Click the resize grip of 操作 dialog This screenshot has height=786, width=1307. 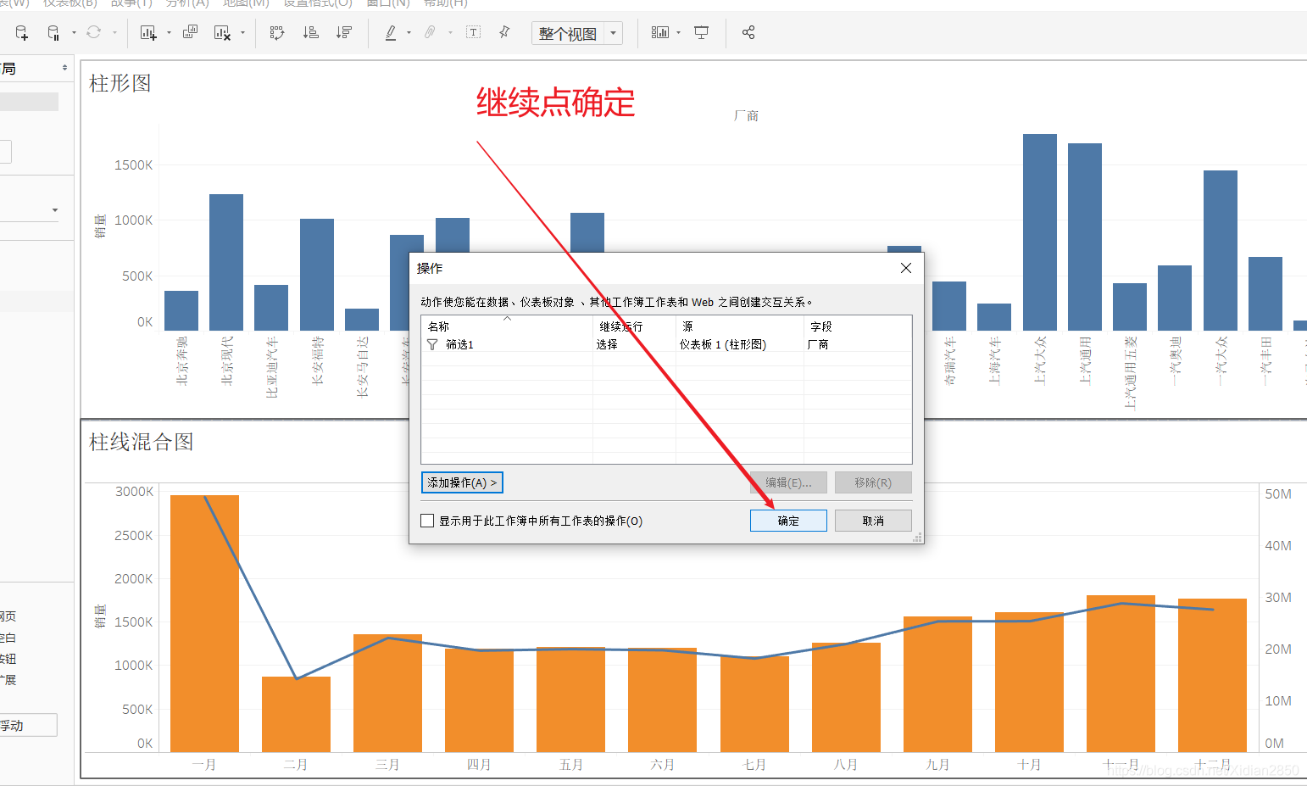(917, 538)
